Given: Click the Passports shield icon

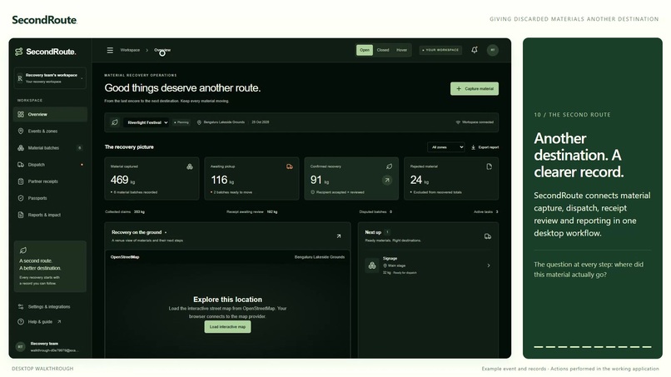Looking at the screenshot, I should [21, 198].
